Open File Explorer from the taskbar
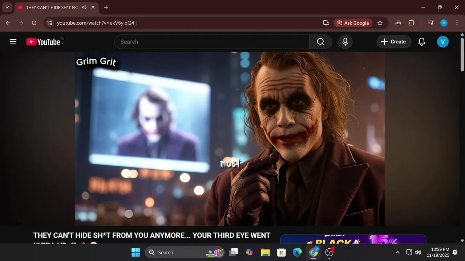 pos(265,252)
